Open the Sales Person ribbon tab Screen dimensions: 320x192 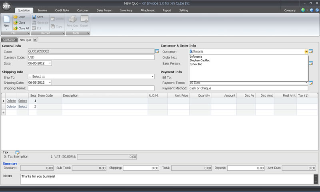(104, 10)
